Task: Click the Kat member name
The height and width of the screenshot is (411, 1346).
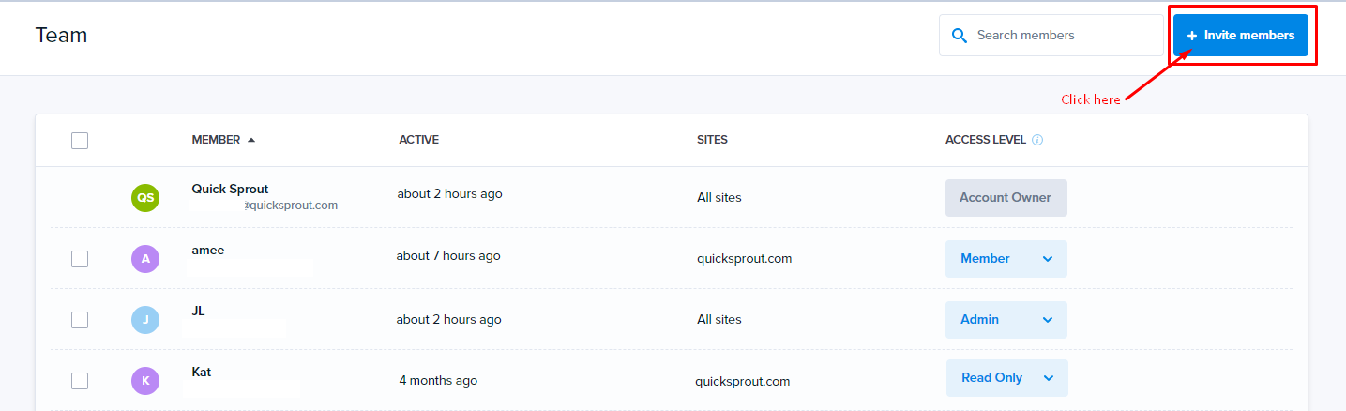Action: (x=202, y=372)
